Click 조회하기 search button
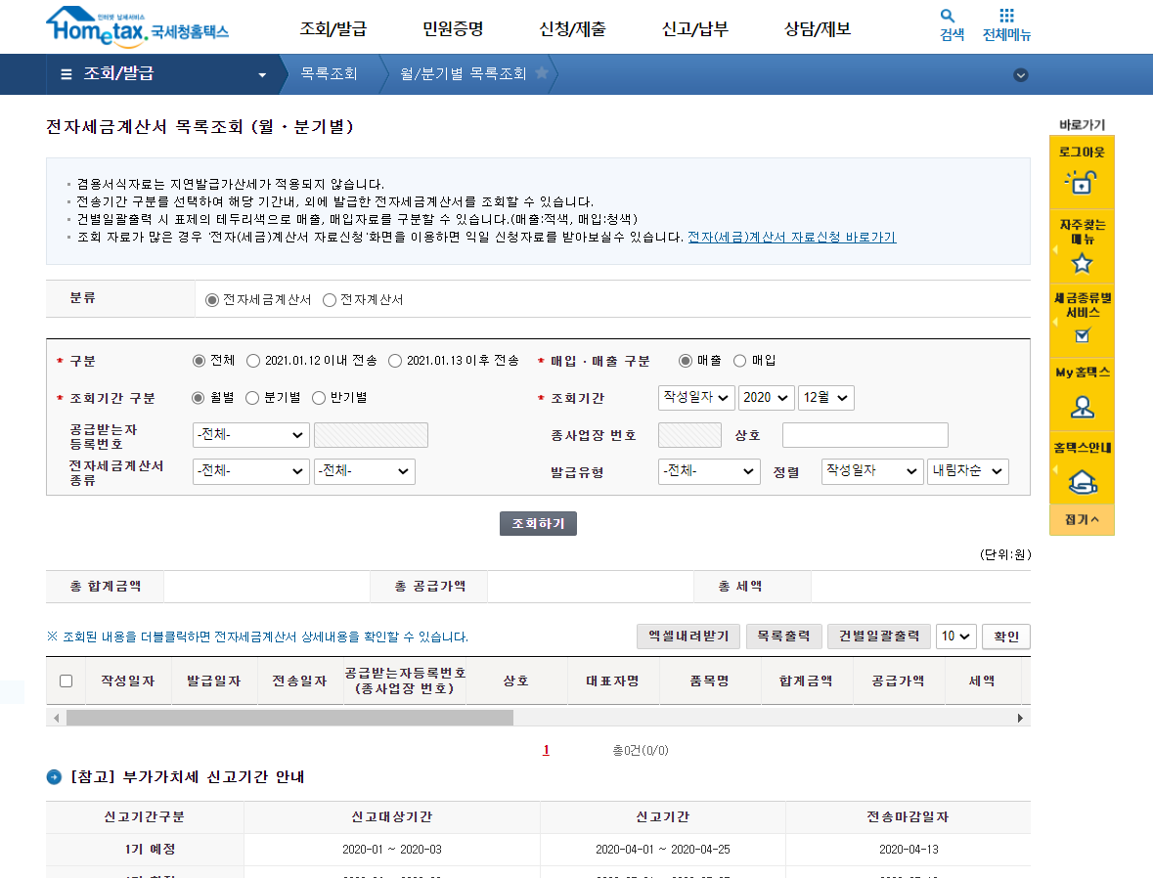This screenshot has width=1153, height=878. 538,523
